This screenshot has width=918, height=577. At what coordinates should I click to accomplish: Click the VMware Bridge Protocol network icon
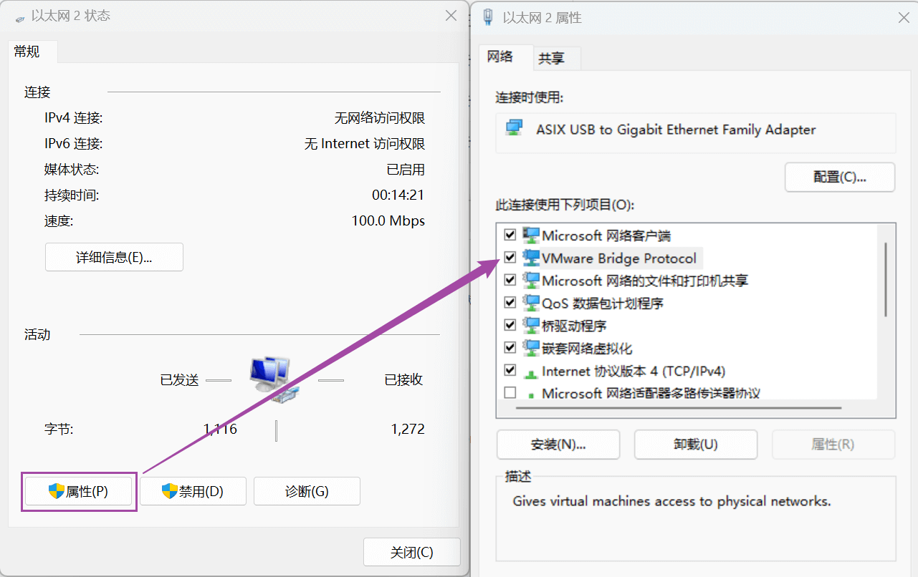[x=531, y=258]
